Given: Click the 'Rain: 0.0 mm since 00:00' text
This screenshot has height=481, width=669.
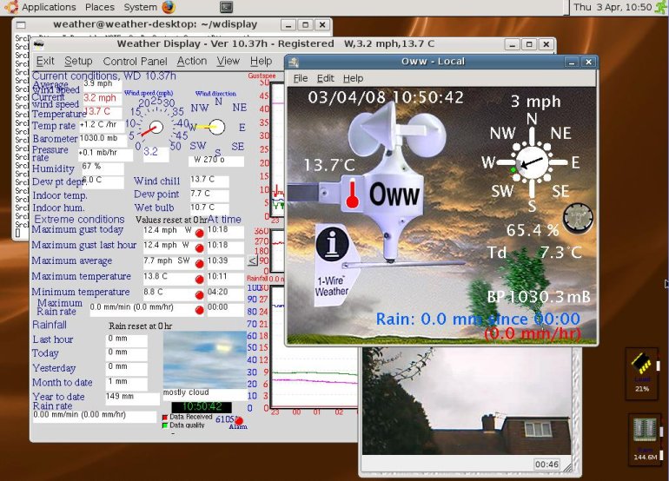Looking at the screenshot, I should click(478, 320).
